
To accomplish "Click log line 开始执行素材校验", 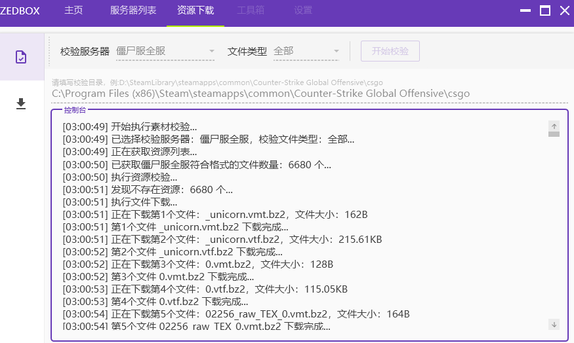I will 130,127.
